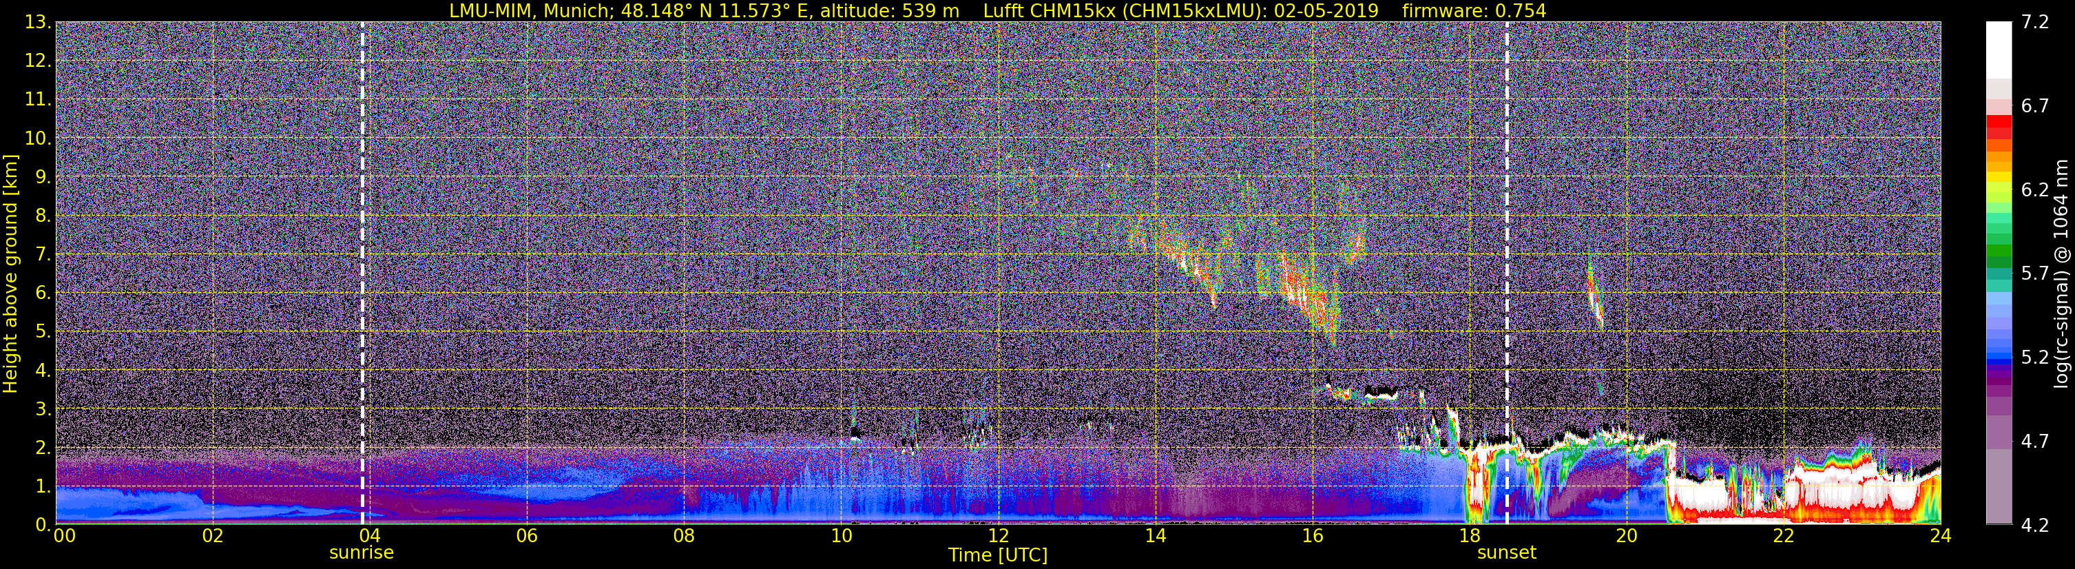
Task: Click the white dashed sunset marker line
Action: pyautogui.click(x=1506, y=272)
